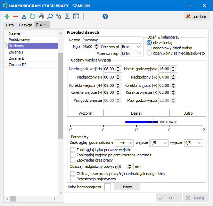Image resolution: width=213 pixels, height=206 pixels.
Task: Adjust Korekta wyjścia (-) stepper
Action: click(x=173, y=92)
